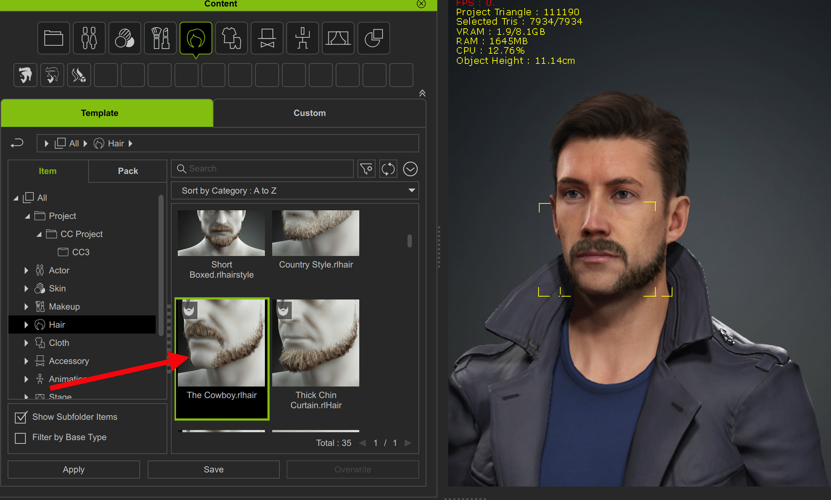Expand the Cloth tree node

pos(26,343)
